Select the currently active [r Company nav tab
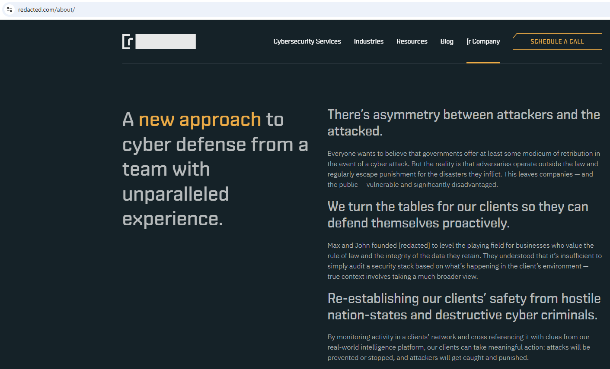The width and height of the screenshot is (610, 369). (483, 41)
